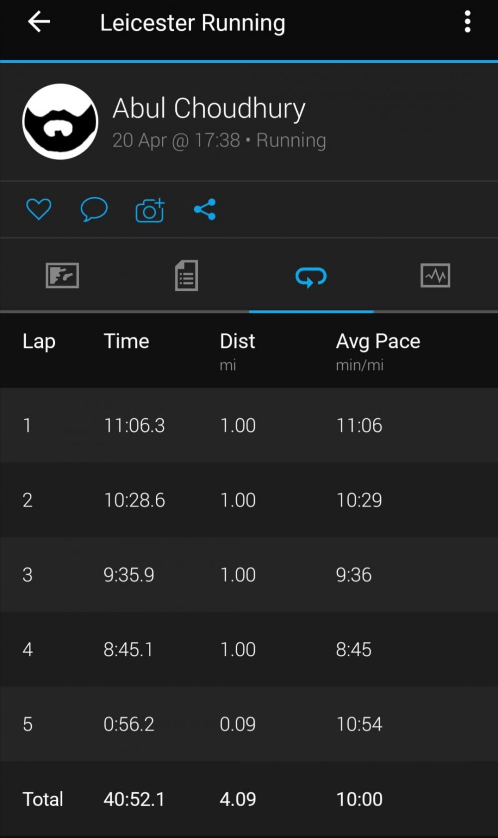Tap the Total row showing 40:52.1
Screen dimensions: 498x838
point(249,799)
